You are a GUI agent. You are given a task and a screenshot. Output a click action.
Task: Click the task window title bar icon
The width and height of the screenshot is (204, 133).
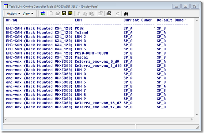(x=5, y=6)
